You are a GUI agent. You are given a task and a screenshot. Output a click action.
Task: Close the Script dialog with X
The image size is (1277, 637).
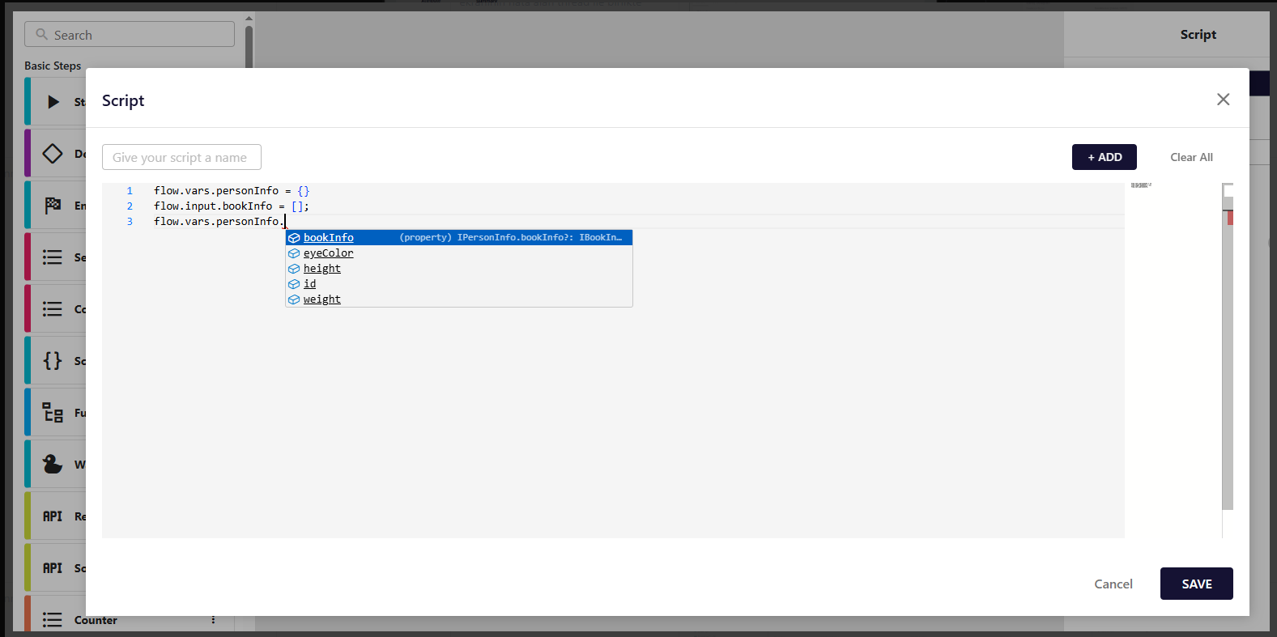click(x=1223, y=100)
